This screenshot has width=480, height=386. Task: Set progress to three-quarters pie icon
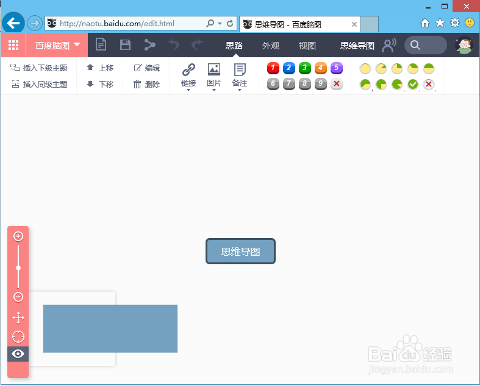click(381, 85)
